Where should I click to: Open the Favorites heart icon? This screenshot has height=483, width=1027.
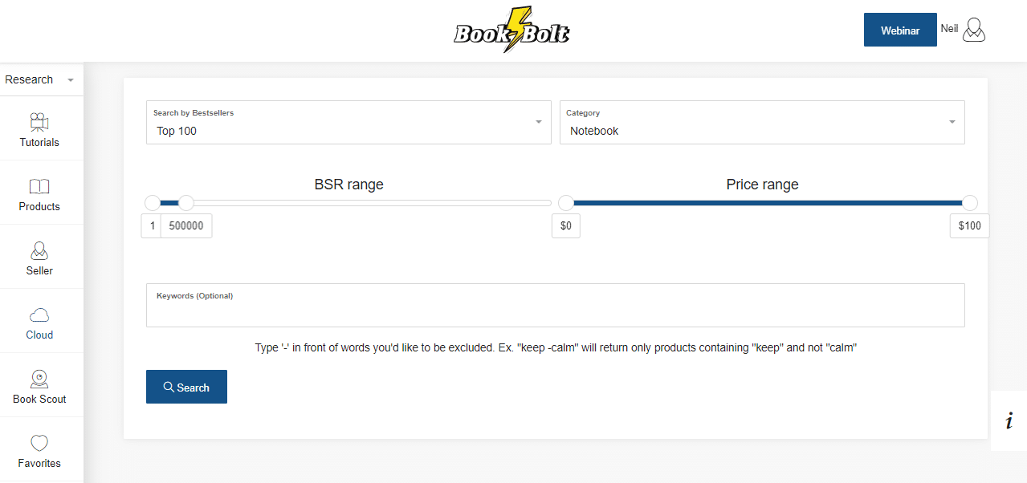coord(39,443)
